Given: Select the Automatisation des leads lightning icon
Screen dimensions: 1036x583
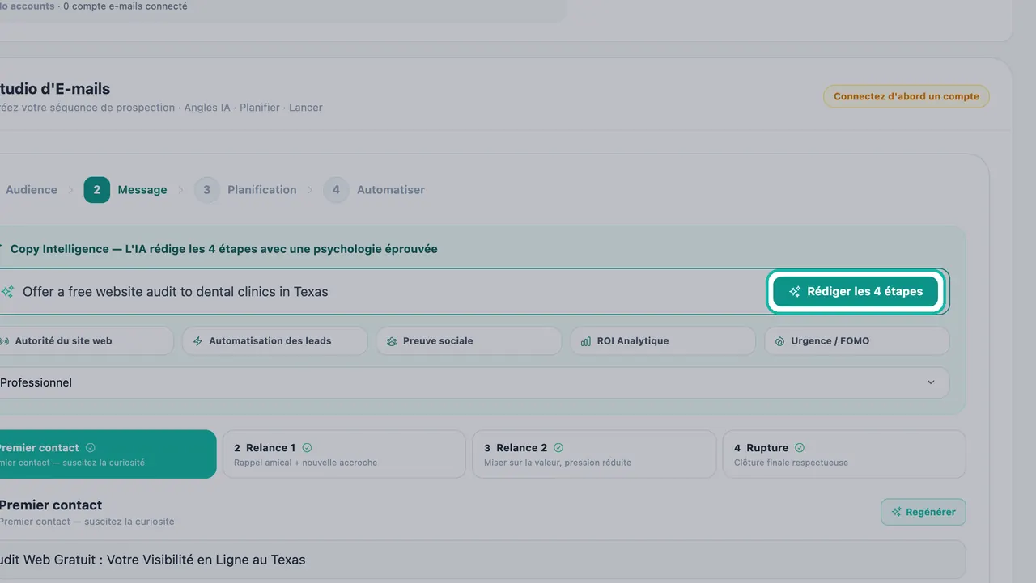Looking at the screenshot, I should (197, 341).
